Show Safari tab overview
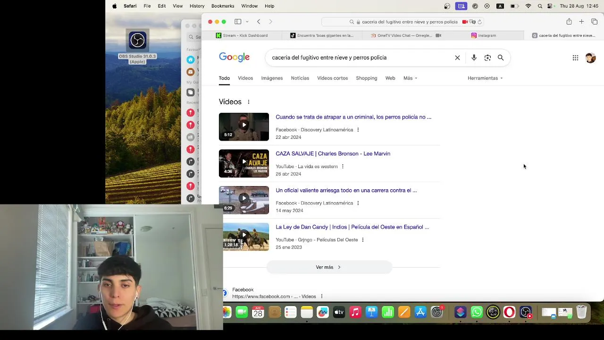The height and width of the screenshot is (340, 604). [x=594, y=22]
